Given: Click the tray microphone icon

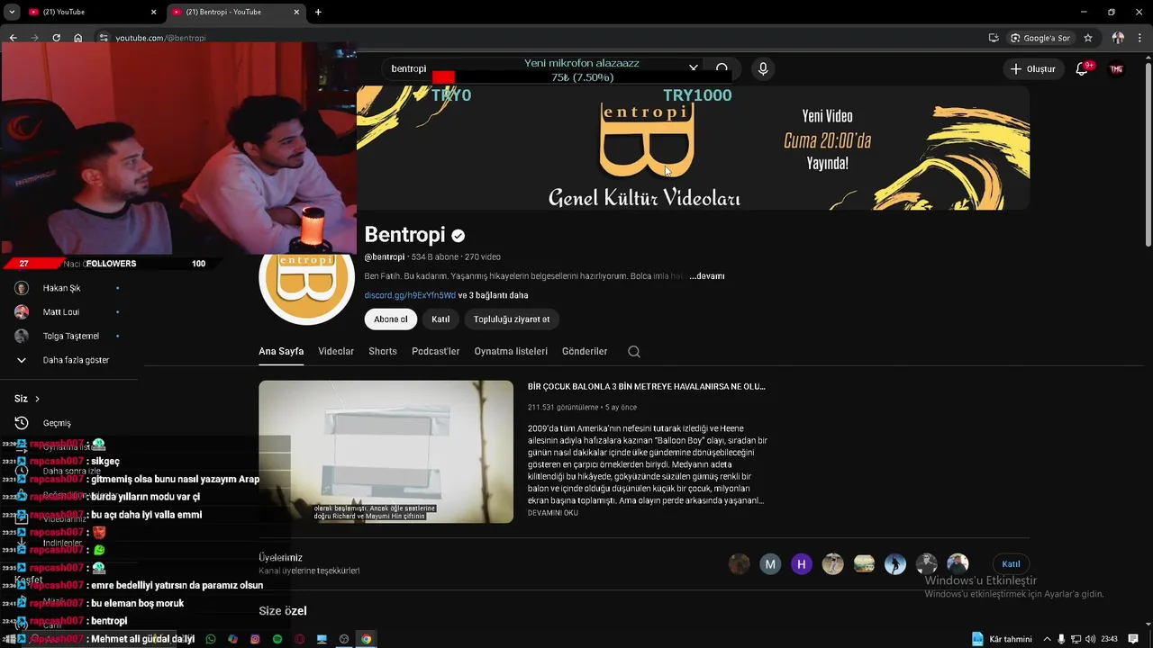Looking at the screenshot, I should click(1062, 639).
